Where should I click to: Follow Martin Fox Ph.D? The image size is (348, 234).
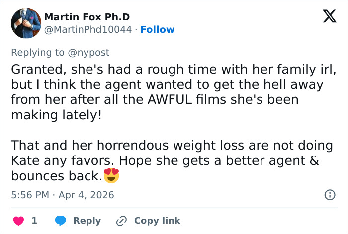click(x=158, y=30)
